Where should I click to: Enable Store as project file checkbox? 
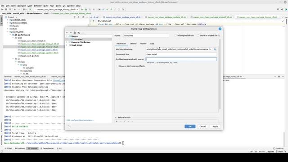point(198,36)
